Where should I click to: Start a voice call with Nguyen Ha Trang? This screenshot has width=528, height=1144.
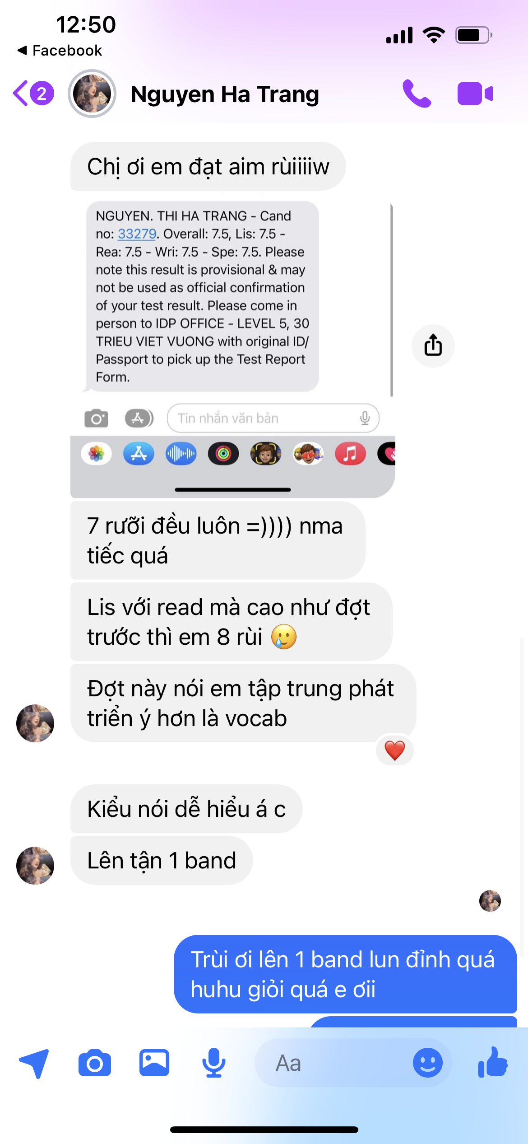(x=417, y=94)
